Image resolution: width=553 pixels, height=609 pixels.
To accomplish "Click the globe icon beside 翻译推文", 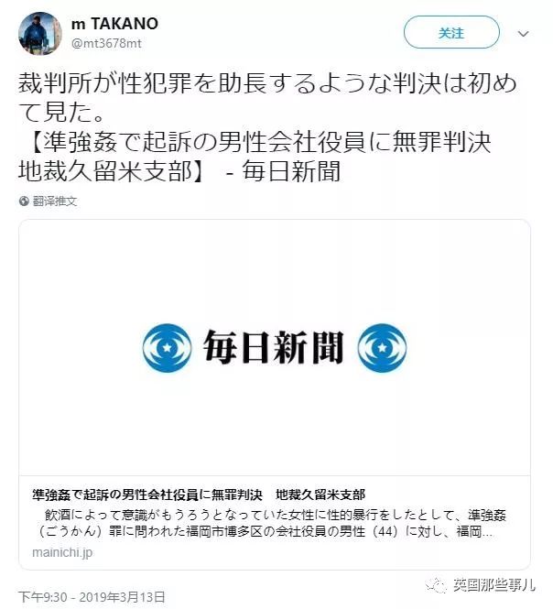I will [24, 201].
